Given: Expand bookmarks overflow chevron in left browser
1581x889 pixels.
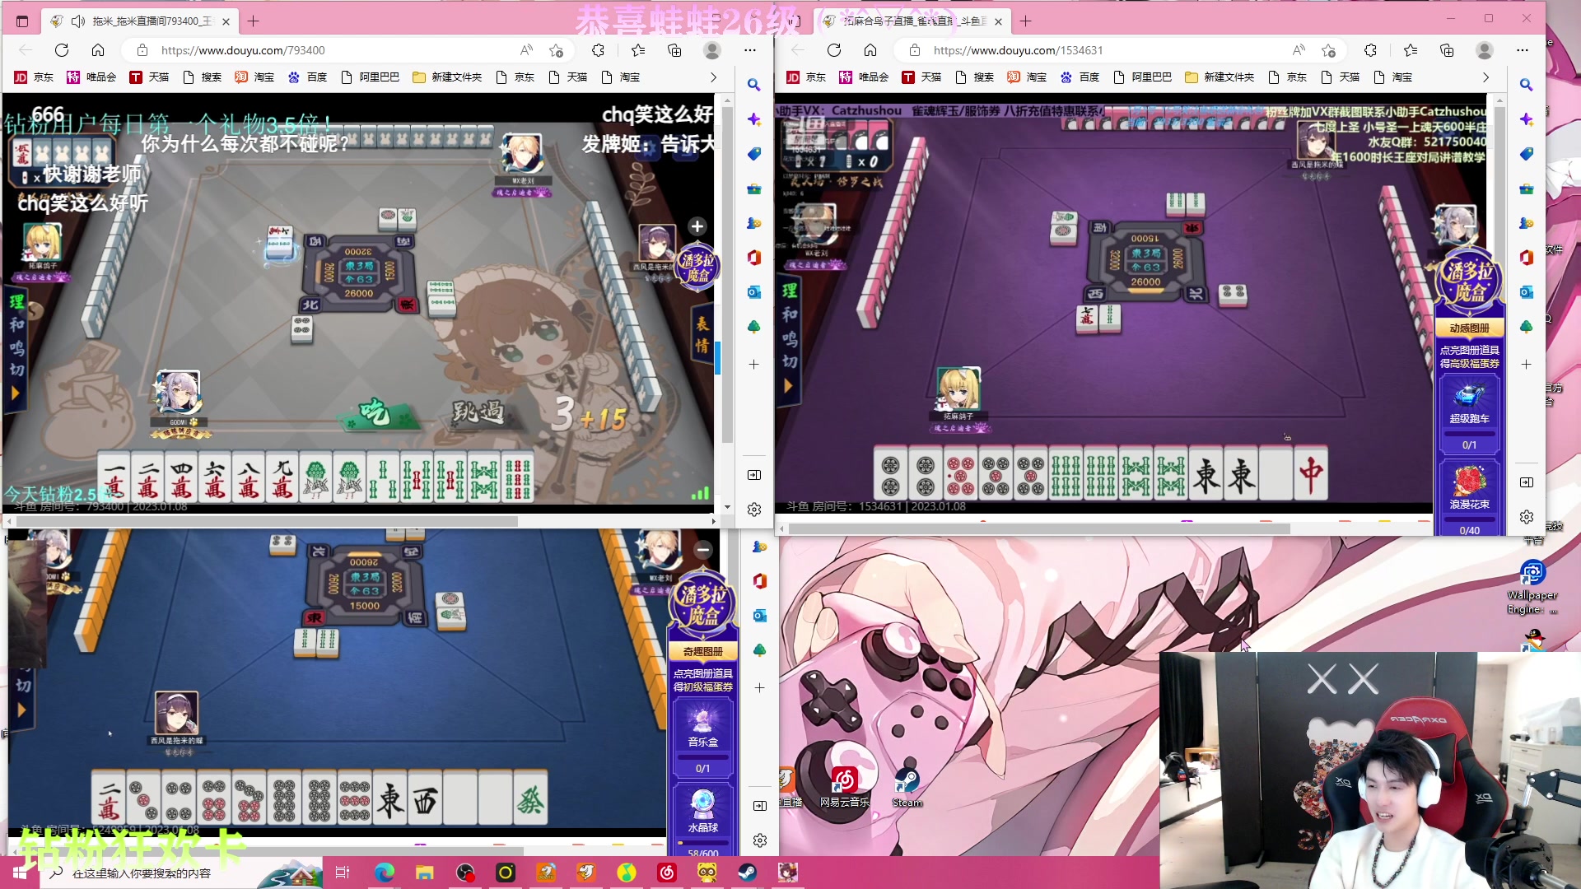Looking at the screenshot, I should 713,77.
